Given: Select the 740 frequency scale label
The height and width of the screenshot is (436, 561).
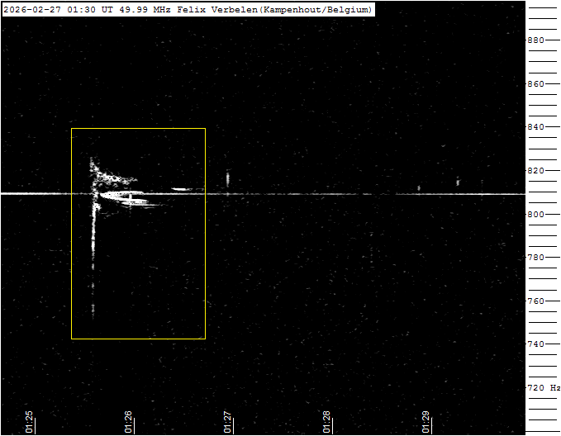Looking at the screenshot, I should coord(536,344).
